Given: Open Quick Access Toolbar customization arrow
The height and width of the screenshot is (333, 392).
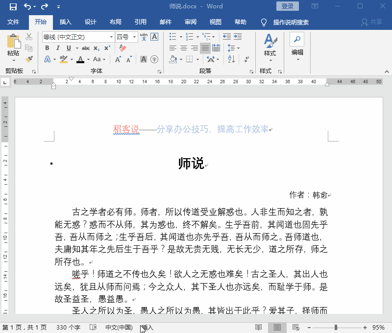Looking at the screenshot, I should [x=58, y=7].
